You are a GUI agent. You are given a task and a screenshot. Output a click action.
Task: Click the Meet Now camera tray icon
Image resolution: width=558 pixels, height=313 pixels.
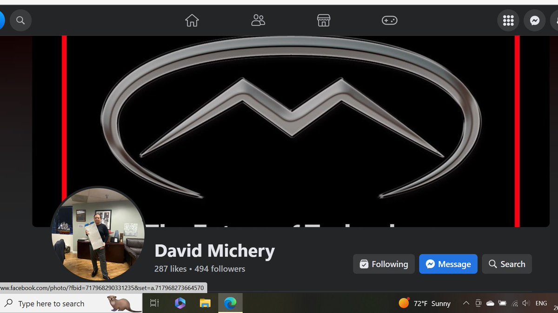click(x=478, y=303)
